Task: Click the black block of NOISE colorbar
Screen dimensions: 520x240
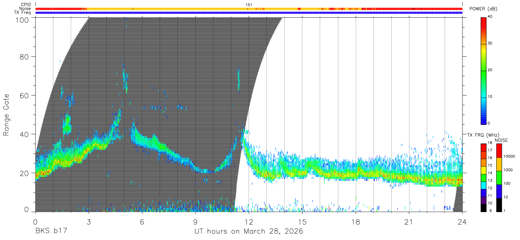Action: (x=499, y=205)
